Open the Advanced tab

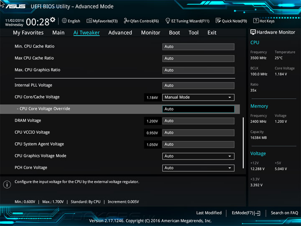(120, 33)
